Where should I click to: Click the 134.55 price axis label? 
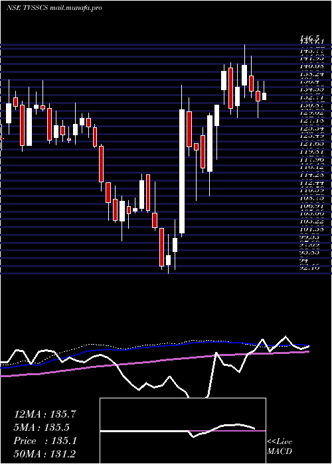coord(312,89)
